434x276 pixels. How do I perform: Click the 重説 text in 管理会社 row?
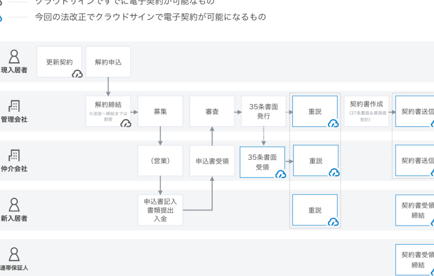[x=315, y=111]
